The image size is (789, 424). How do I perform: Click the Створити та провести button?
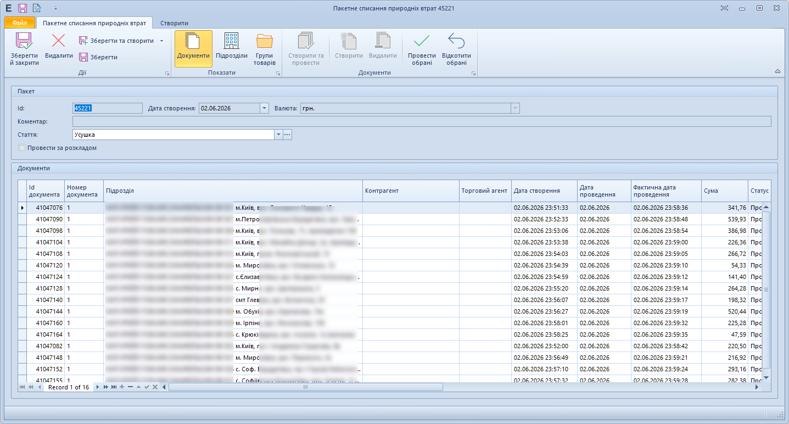(306, 49)
